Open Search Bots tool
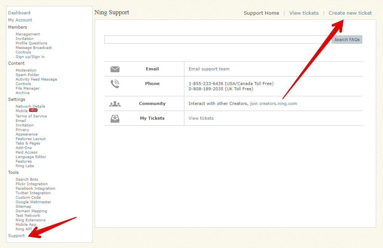383x248 pixels. click(27, 180)
